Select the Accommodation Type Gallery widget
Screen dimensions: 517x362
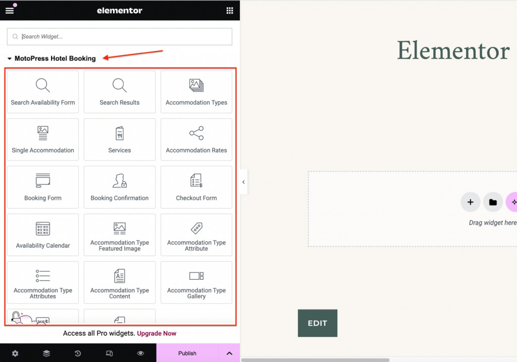tap(196, 283)
